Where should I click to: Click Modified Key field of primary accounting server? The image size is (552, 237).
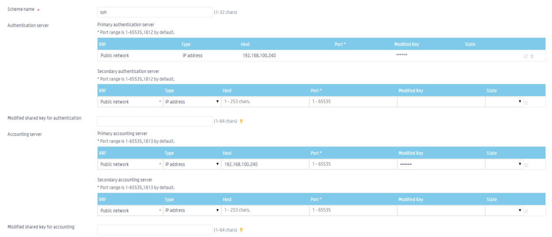(441, 164)
